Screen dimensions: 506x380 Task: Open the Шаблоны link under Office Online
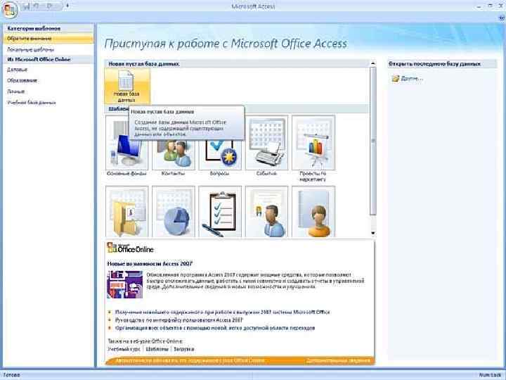157,349
